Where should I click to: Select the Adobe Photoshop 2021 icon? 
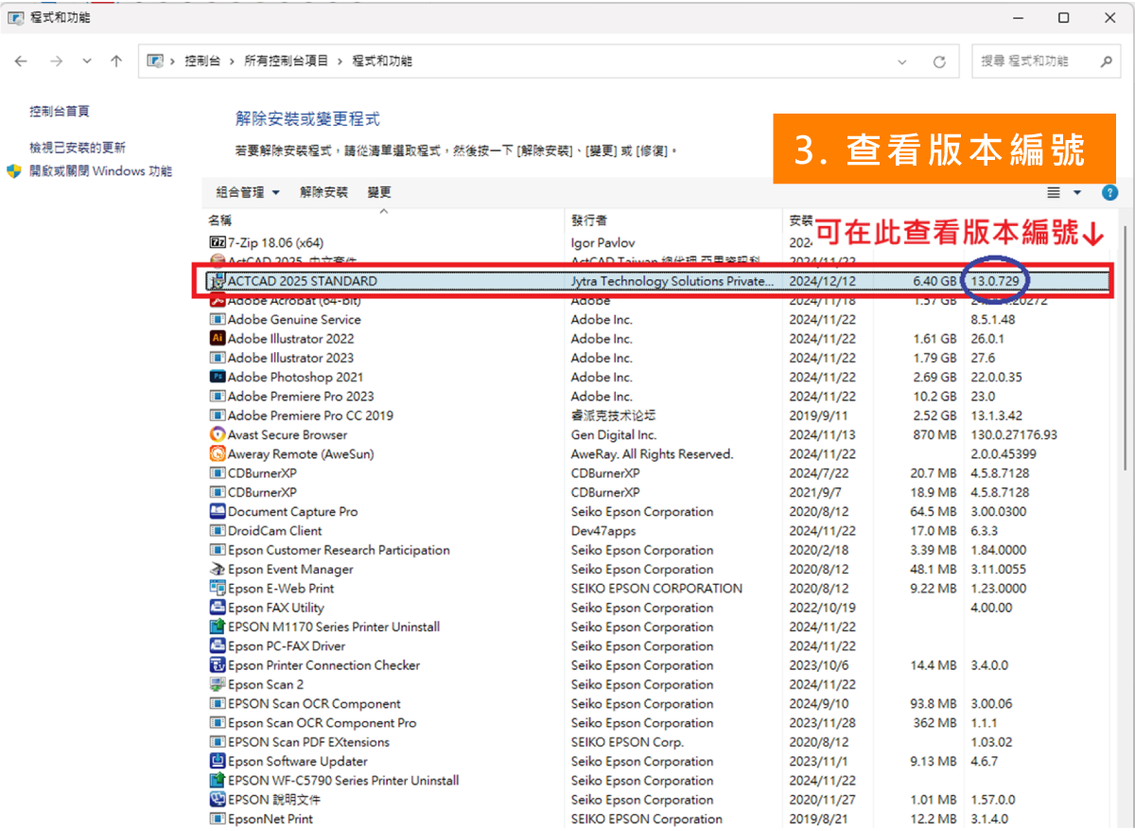tap(218, 377)
